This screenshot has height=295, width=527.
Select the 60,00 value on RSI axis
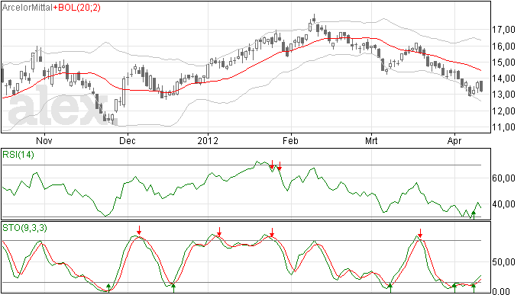[x=503, y=178]
